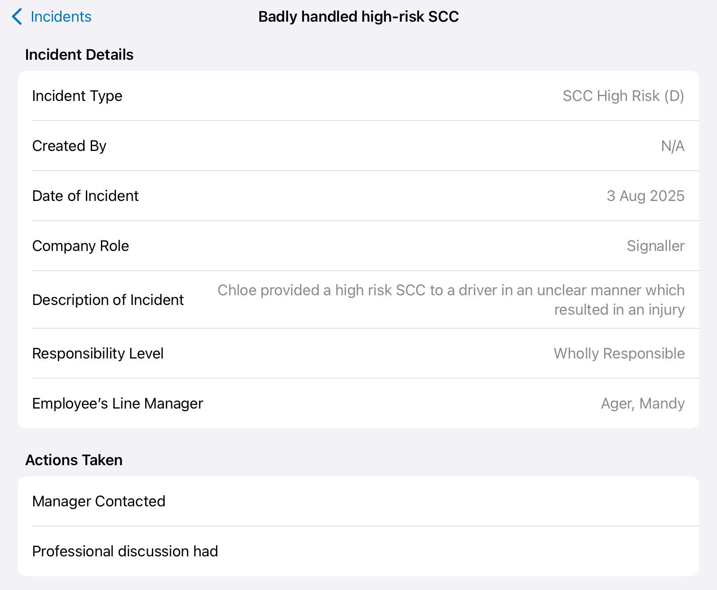Tap the 3 Aug 2025 date value

[x=645, y=196]
